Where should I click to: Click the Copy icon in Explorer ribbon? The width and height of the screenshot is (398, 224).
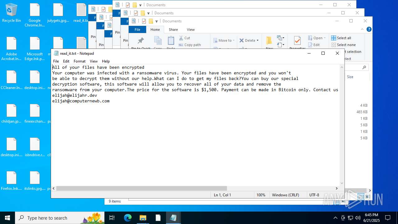(x=158, y=41)
